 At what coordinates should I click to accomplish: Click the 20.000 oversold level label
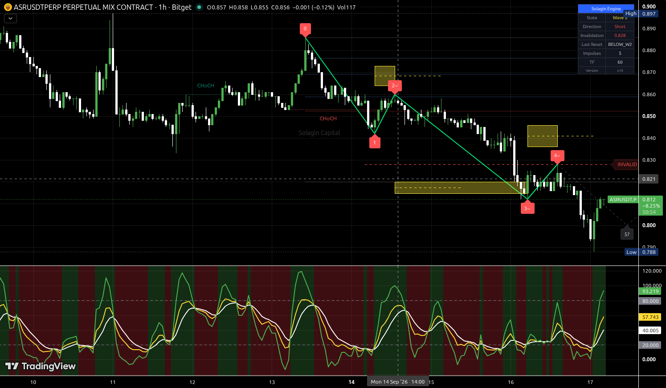click(650, 345)
